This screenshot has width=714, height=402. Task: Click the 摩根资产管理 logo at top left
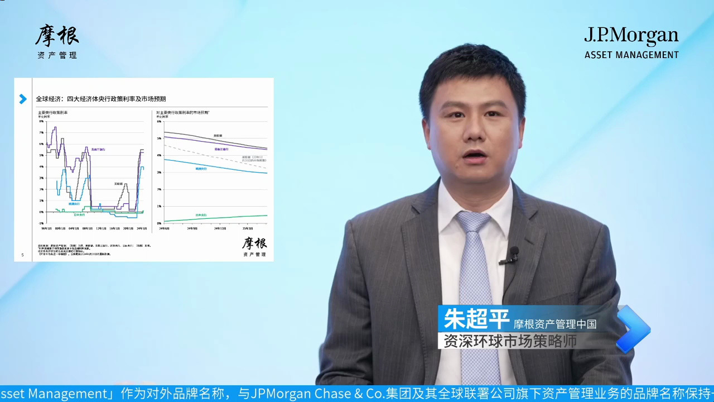(57, 42)
